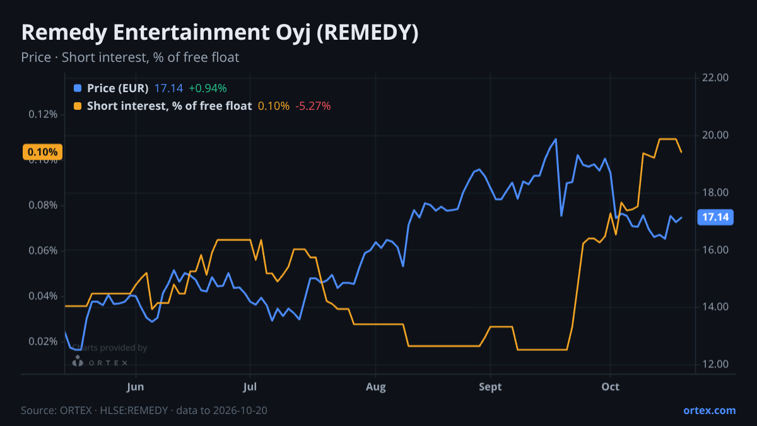
Task: Click the Oct label on time axis
Action: tap(610, 386)
